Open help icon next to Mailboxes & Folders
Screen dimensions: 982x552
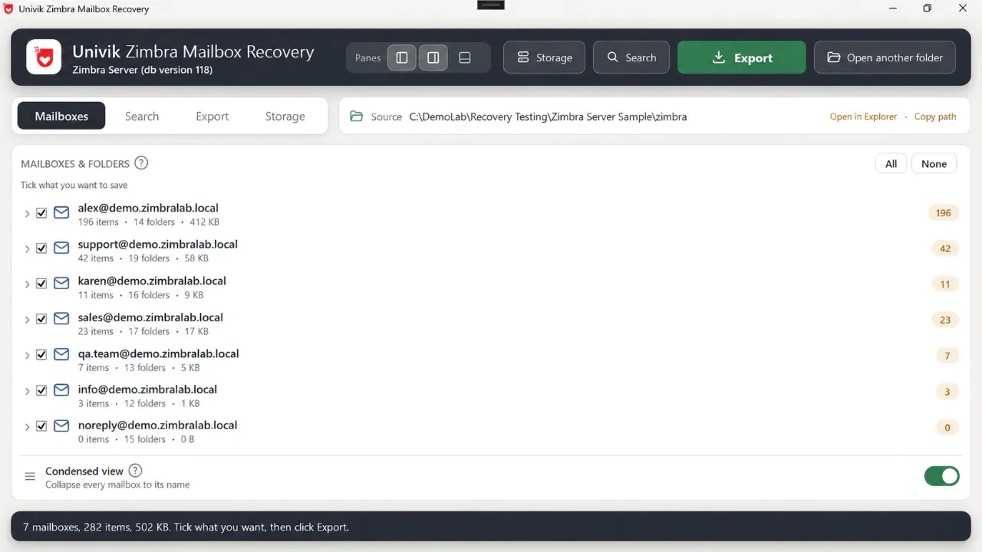point(141,163)
